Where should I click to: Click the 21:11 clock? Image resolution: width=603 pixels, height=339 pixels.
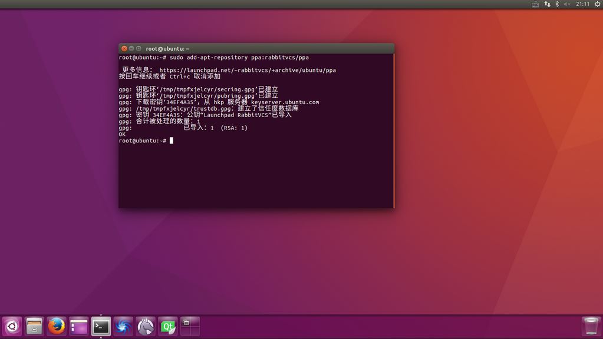[x=582, y=4]
